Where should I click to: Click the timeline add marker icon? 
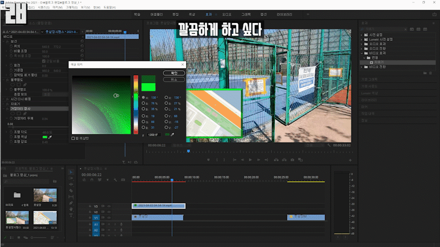[108, 180]
